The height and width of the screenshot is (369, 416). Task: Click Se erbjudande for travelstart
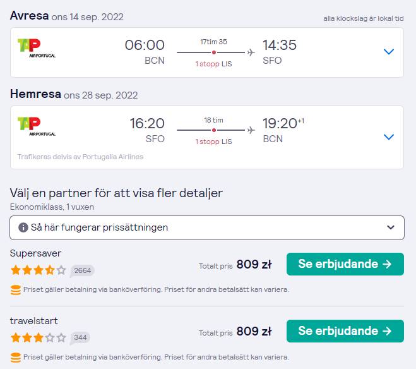tap(345, 331)
